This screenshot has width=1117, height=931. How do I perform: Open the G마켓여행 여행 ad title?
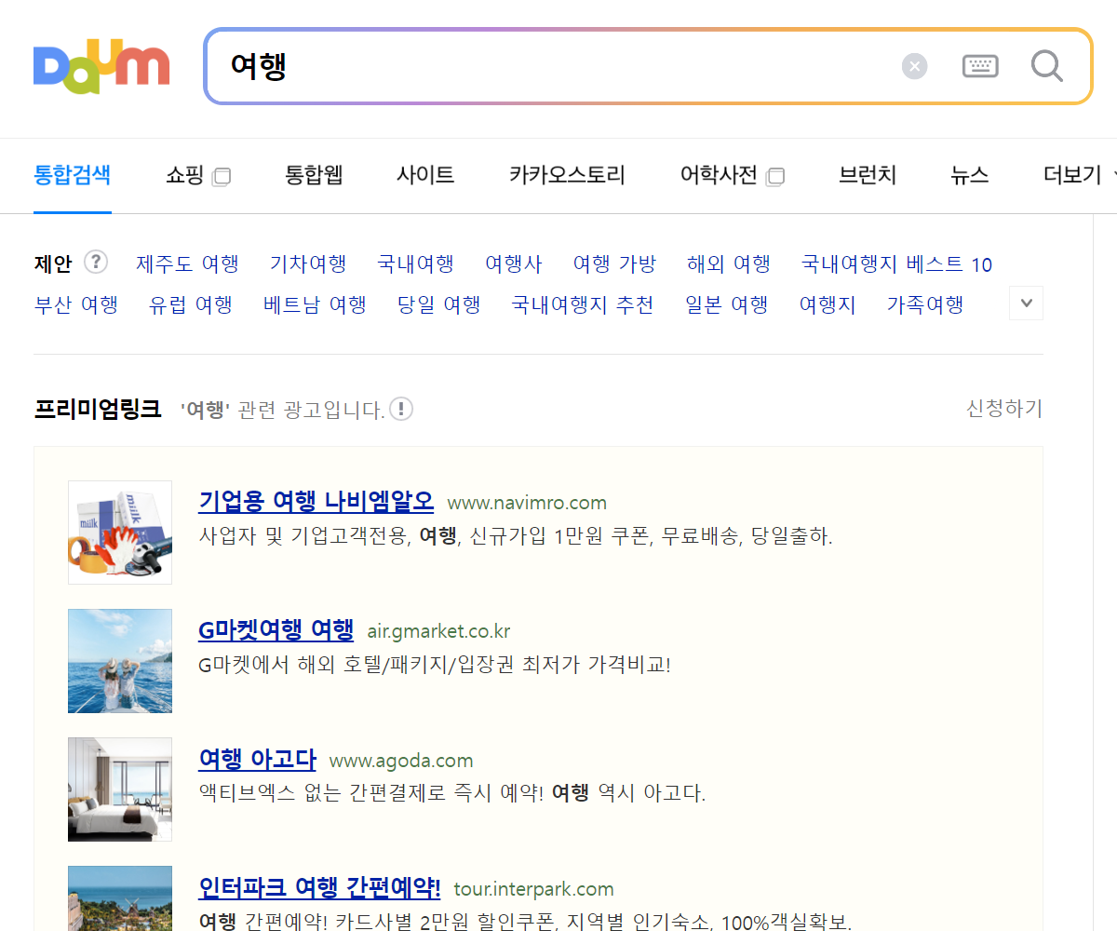pos(276,629)
